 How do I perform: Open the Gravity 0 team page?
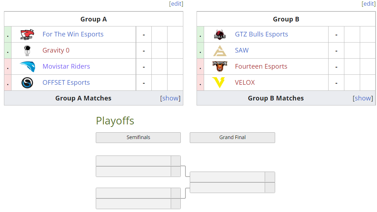pos(56,50)
